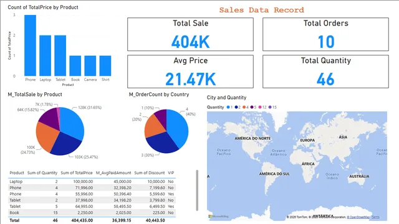399x224 pixels.
Task: Sort table by M_AvgPaidAmount header
Action: (x=113, y=173)
